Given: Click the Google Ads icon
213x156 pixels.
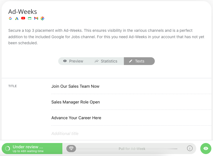Looking at the screenshot, I should click(17, 18).
